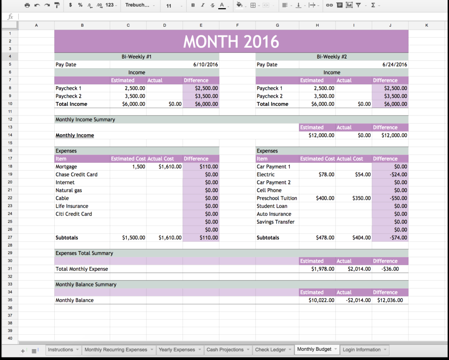This screenshot has height=360, width=449.
Task: Create a filter
Action: [x=358, y=5]
